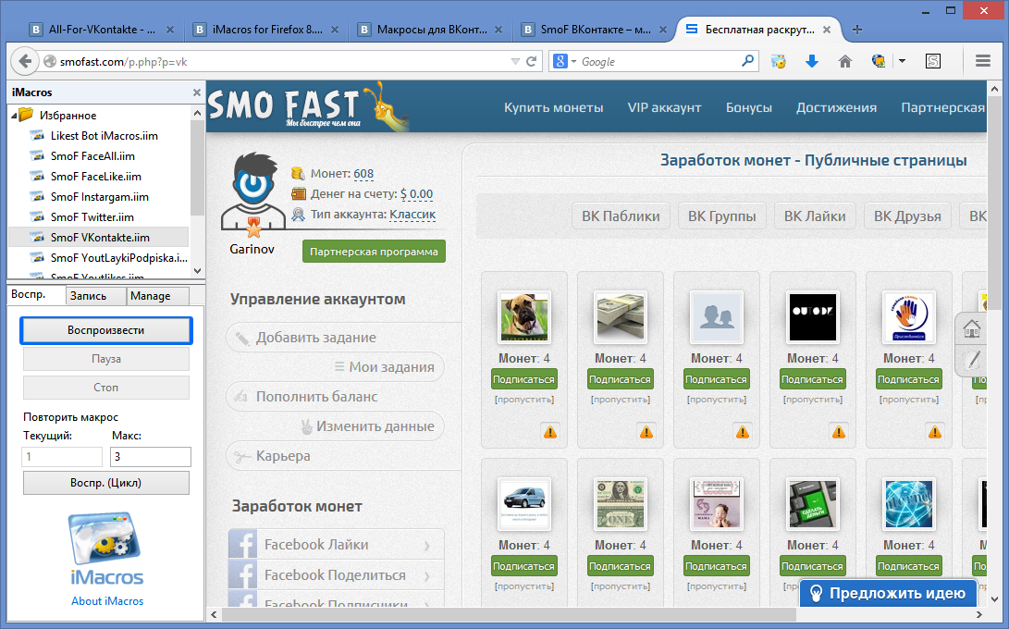The image size is (1009, 629).
Task: Click the SMO FAST logo
Action: tap(308, 107)
